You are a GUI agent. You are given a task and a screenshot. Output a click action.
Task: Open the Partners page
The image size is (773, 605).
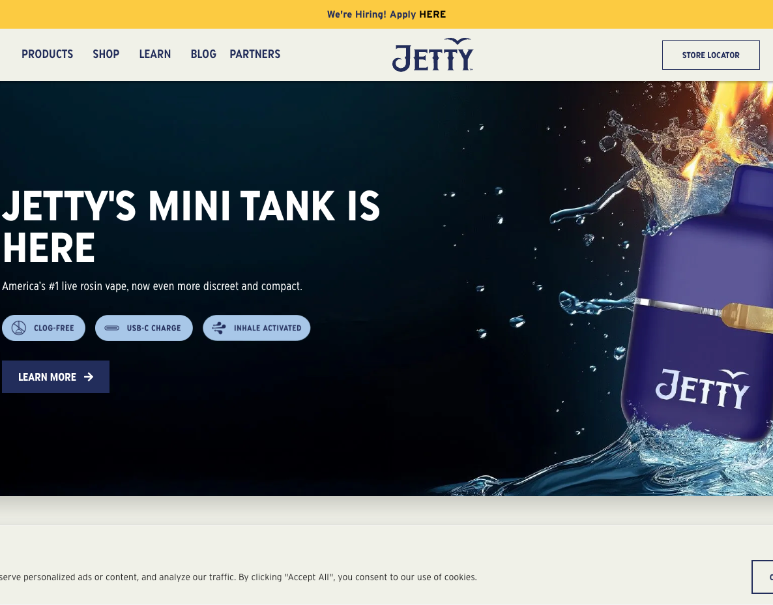(255, 54)
